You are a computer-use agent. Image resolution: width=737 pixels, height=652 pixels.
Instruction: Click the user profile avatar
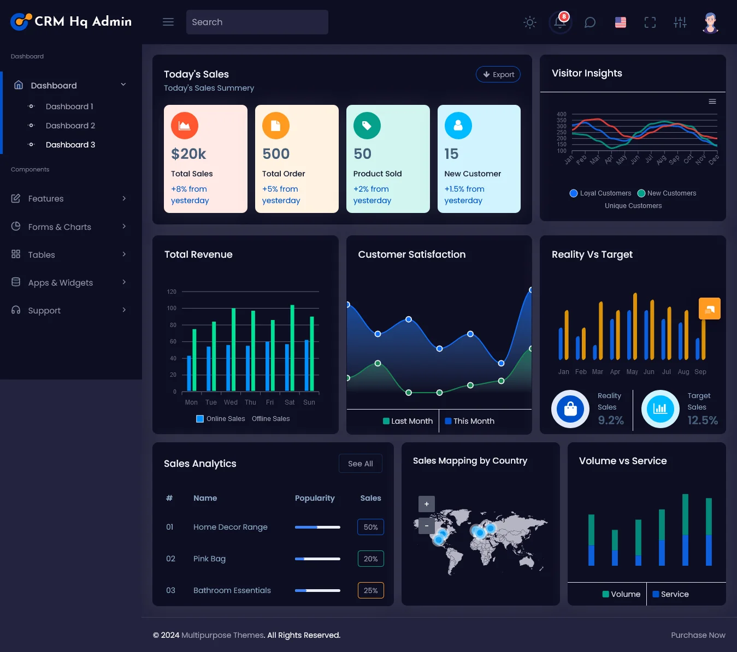click(x=710, y=22)
